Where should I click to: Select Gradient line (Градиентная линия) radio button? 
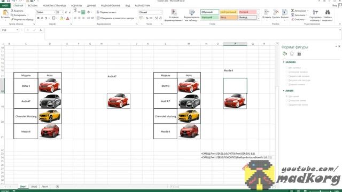[x=286, y=105]
